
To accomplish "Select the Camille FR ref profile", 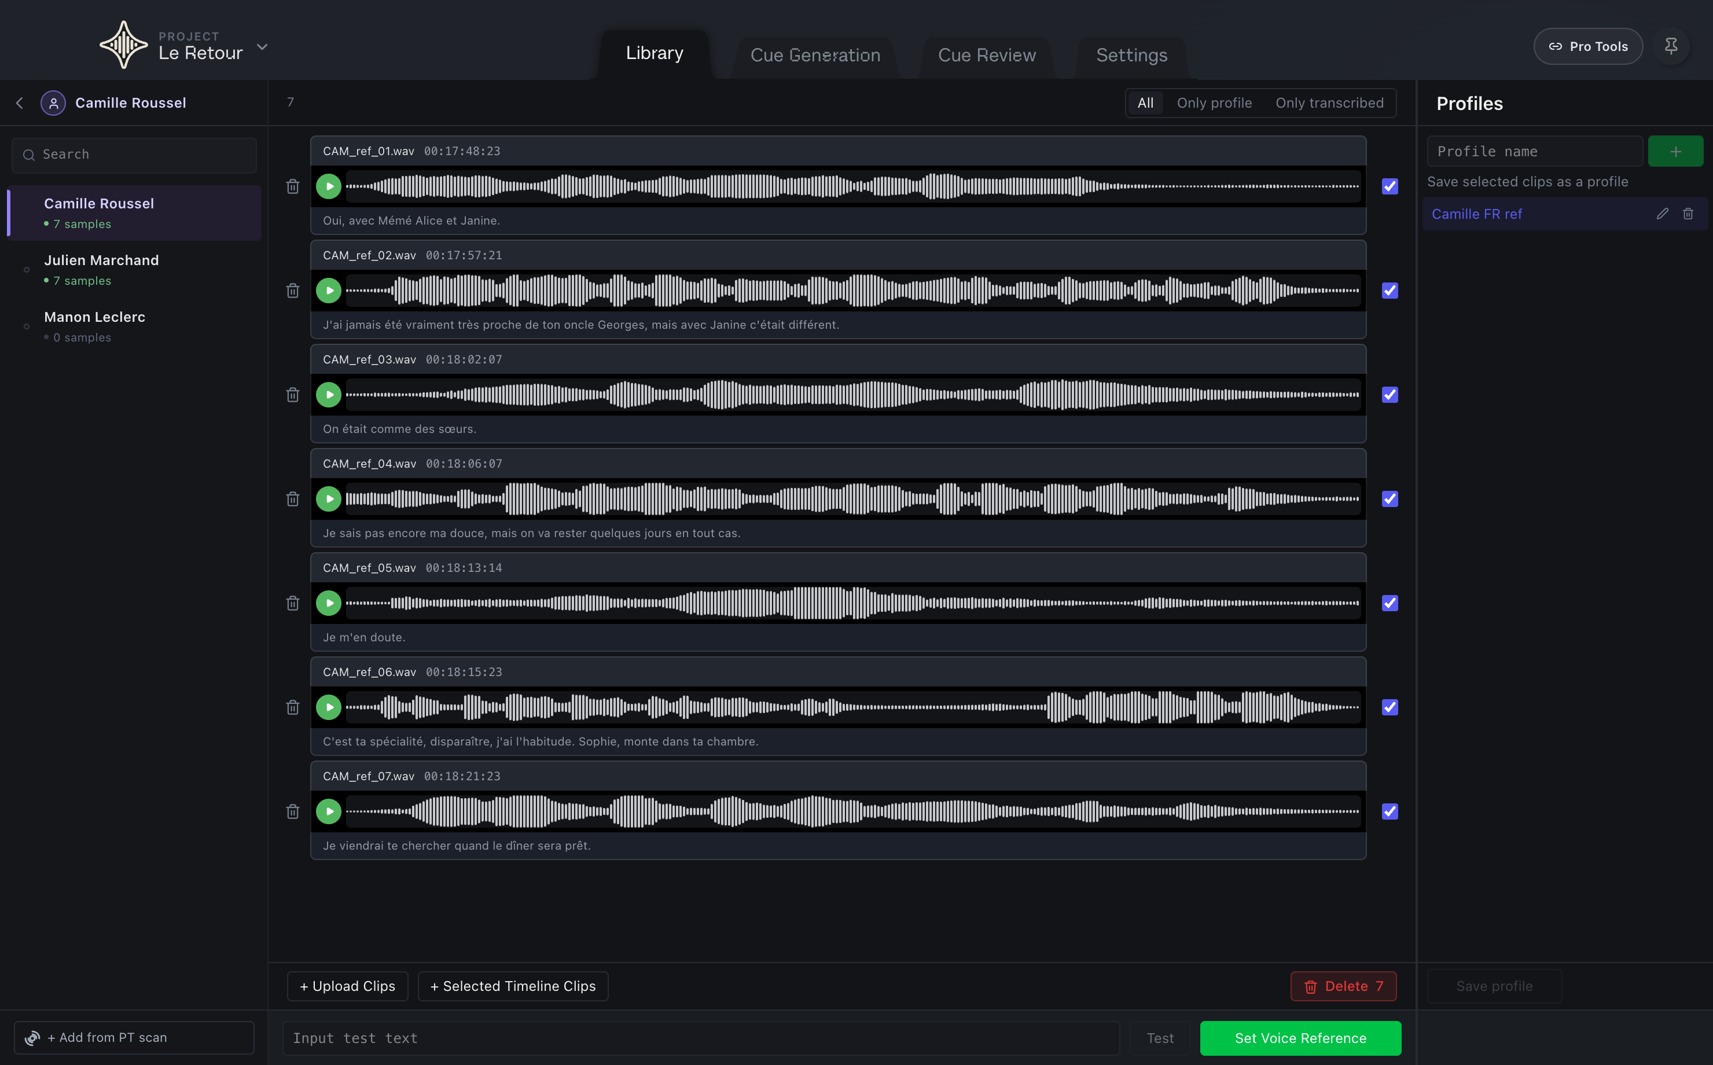I will coord(1477,214).
